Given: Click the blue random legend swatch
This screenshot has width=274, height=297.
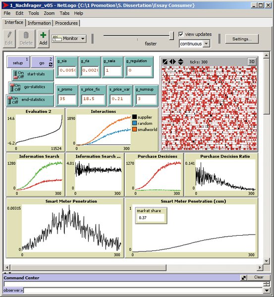Looking at the screenshot, I should click(x=134, y=123).
